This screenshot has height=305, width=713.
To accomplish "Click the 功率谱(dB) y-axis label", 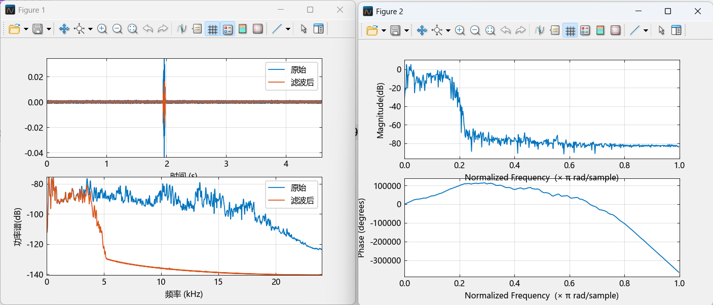I will [x=18, y=226].
